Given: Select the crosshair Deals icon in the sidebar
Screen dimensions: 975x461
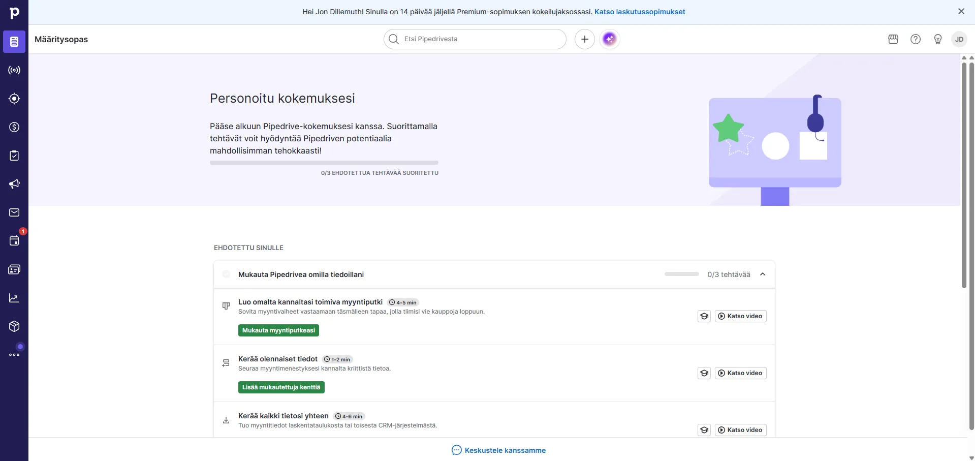Looking at the screenshot, I should click(14, 99).
